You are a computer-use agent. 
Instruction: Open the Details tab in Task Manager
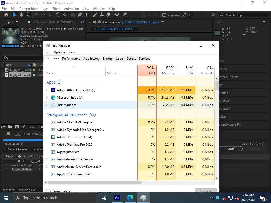(131, 59)
